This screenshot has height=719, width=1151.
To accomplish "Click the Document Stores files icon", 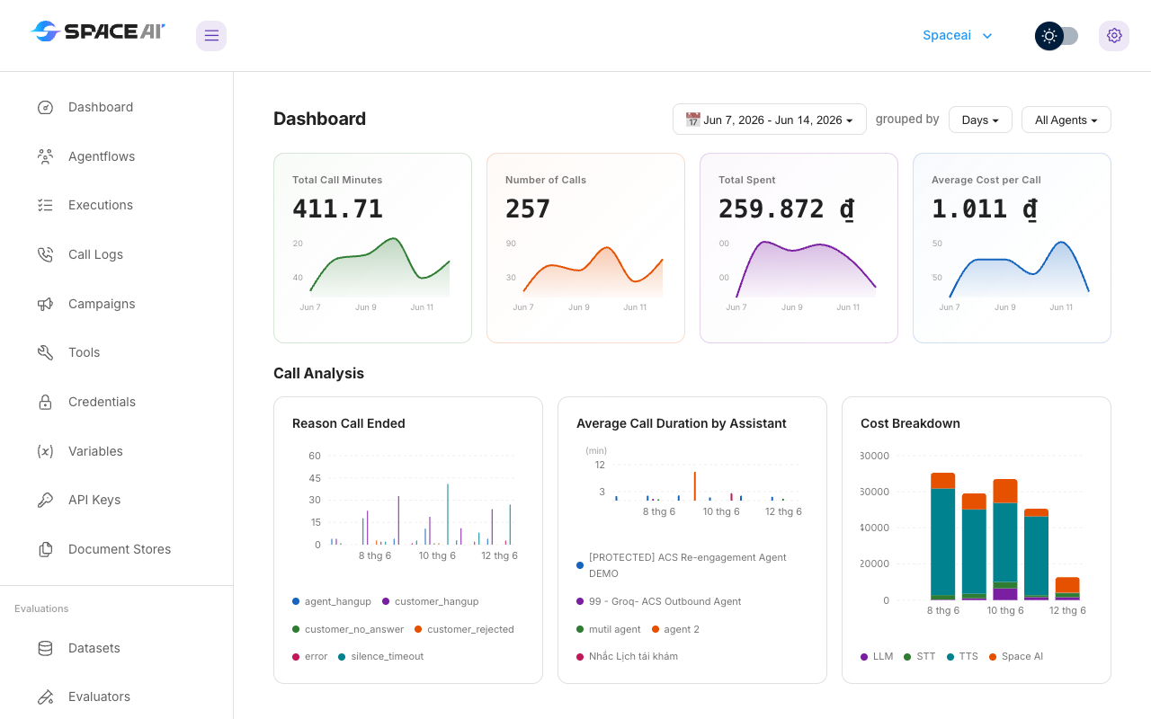I will [45, 549].
